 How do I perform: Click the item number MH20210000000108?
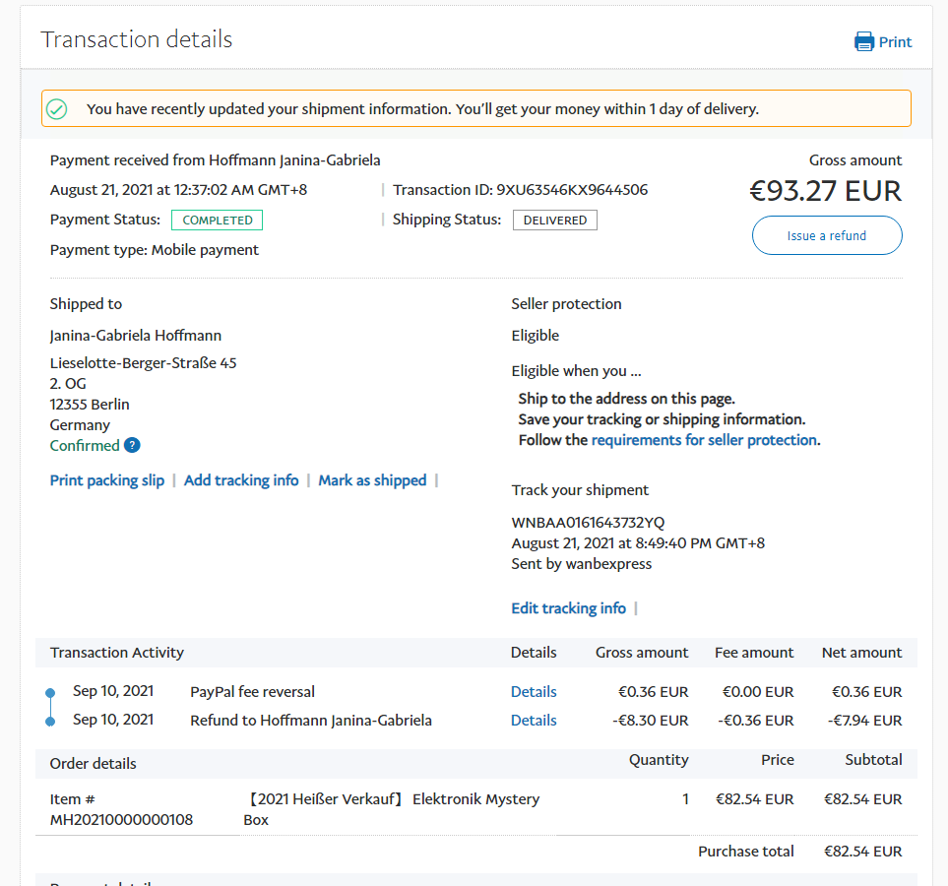click(121, 820)
